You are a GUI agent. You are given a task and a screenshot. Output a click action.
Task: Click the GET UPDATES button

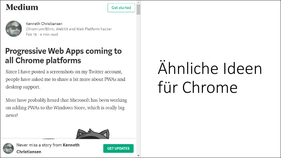tap(118, 148)
